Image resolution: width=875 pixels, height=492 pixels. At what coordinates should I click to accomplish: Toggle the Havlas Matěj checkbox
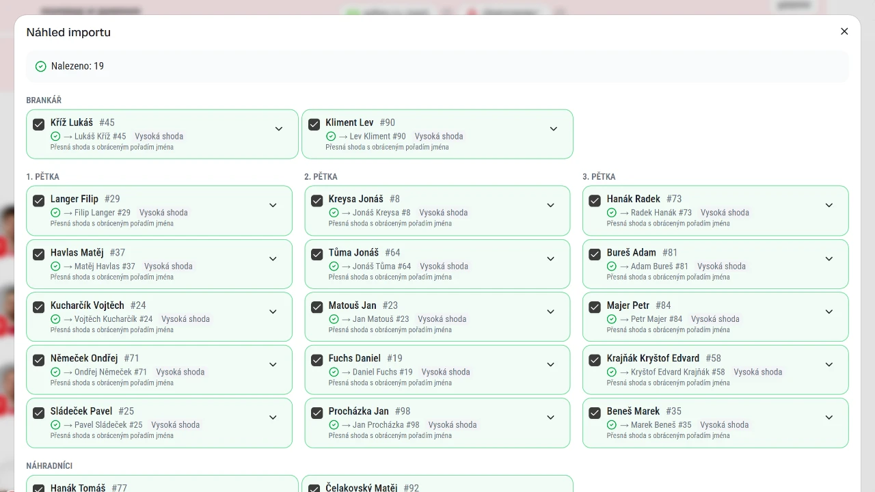coord(39,254)
